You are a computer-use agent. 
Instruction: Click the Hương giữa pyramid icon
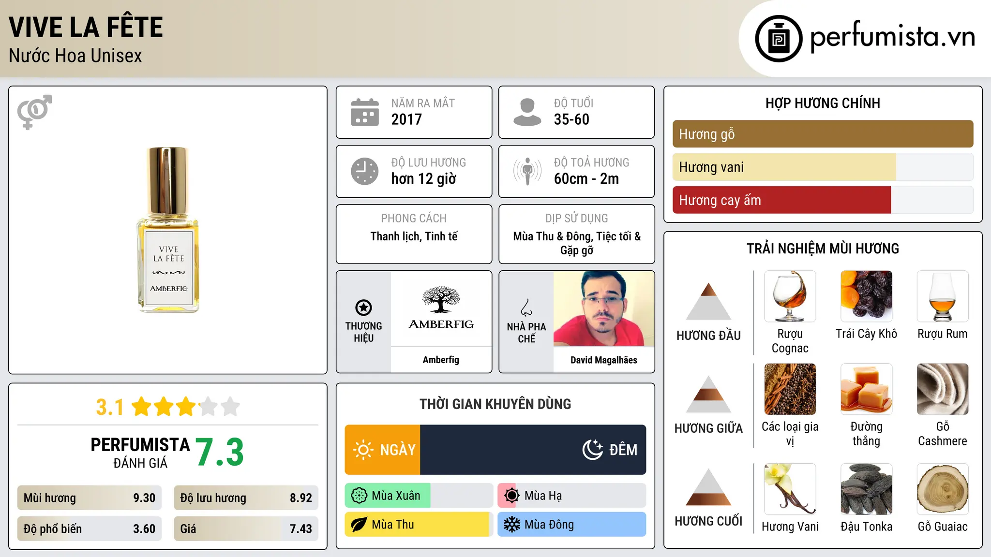[709, 394]
